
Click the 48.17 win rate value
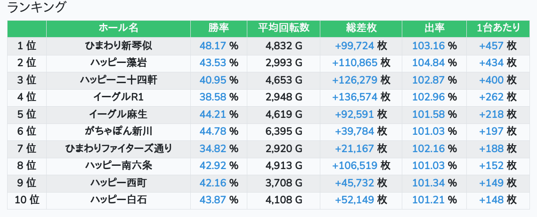pos(212,46)
